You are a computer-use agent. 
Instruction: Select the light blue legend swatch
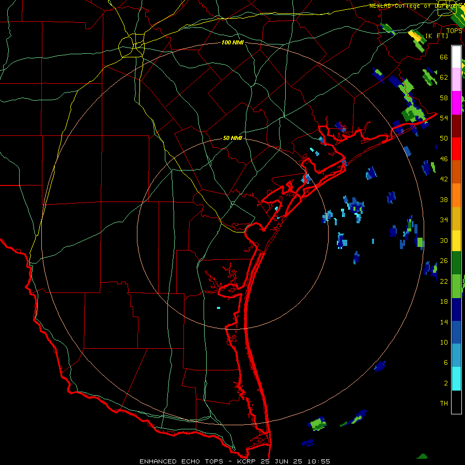pyautogui.click(x=456, y=355)
